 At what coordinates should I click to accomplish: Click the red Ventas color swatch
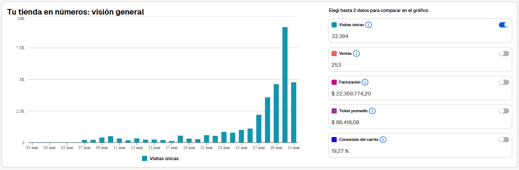(335, 54)
